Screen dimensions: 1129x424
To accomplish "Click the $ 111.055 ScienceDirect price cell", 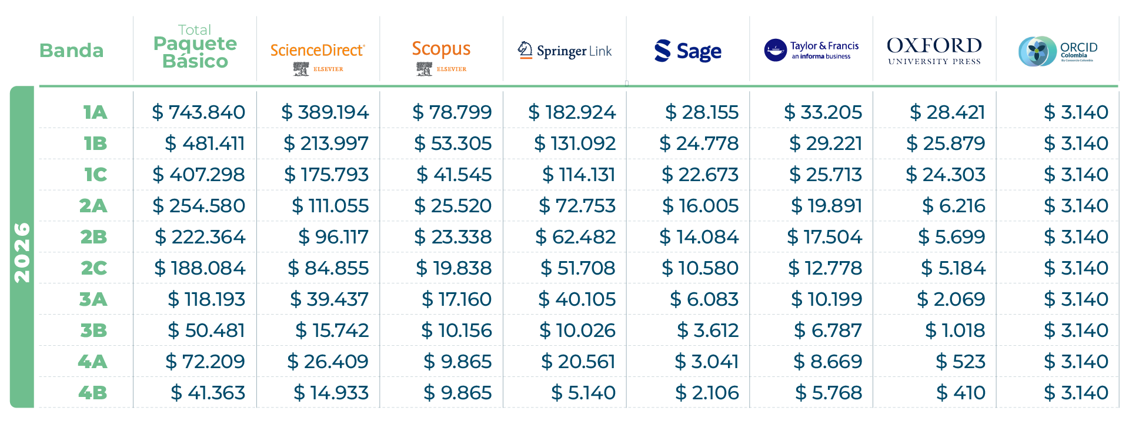I will (330, 205).
